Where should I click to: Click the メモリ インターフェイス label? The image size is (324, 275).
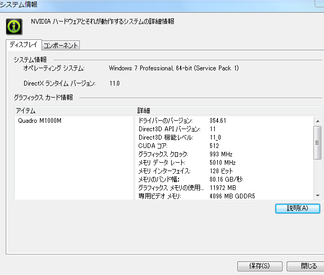click(164, 171)
